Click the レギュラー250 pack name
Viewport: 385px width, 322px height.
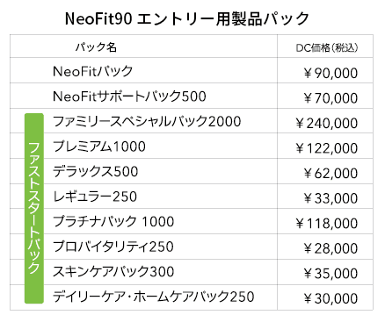[95, 197]
